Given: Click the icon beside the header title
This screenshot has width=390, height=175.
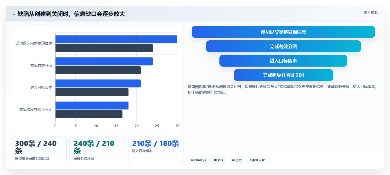Looking at the screenshot, I should coord(13,14).
